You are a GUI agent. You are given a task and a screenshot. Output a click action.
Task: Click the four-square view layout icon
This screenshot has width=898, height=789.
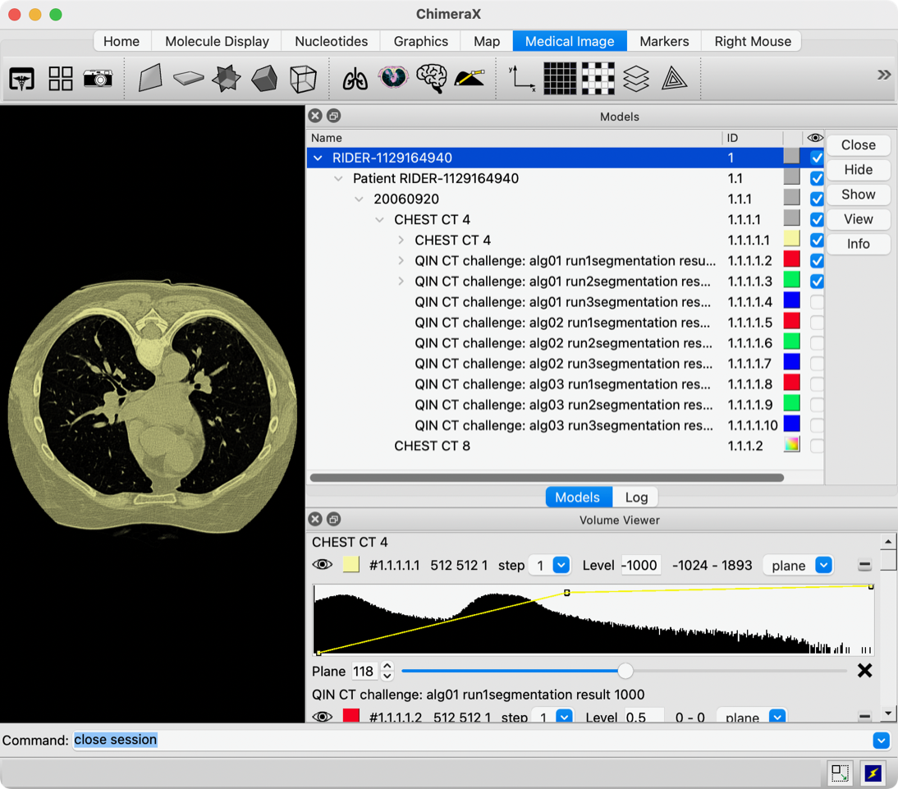tap(61, 79)
